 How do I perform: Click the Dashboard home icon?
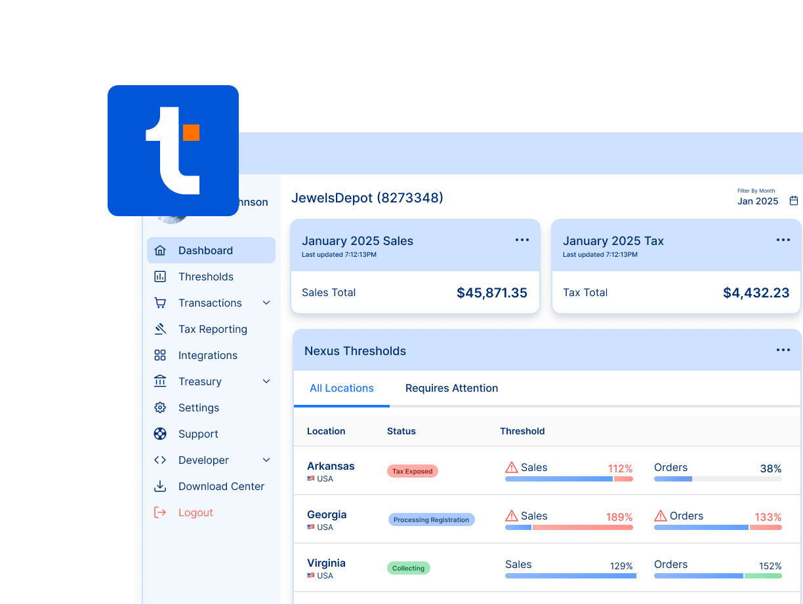coord(160,250)
